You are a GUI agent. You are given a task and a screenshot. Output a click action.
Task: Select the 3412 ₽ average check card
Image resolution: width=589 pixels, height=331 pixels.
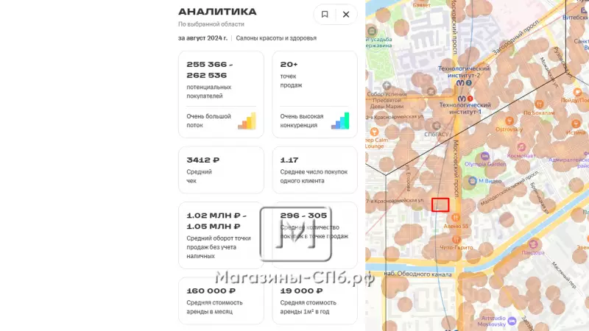point(221,170)
